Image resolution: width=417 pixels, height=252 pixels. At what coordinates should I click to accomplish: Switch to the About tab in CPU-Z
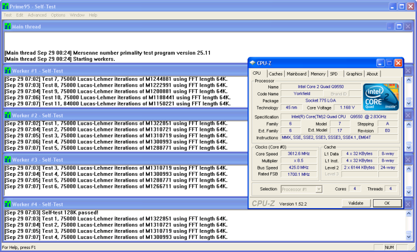pos(372,74)
